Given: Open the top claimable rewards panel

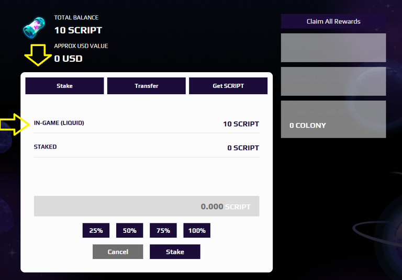Looking at the screenshot, I should point(333,48).
